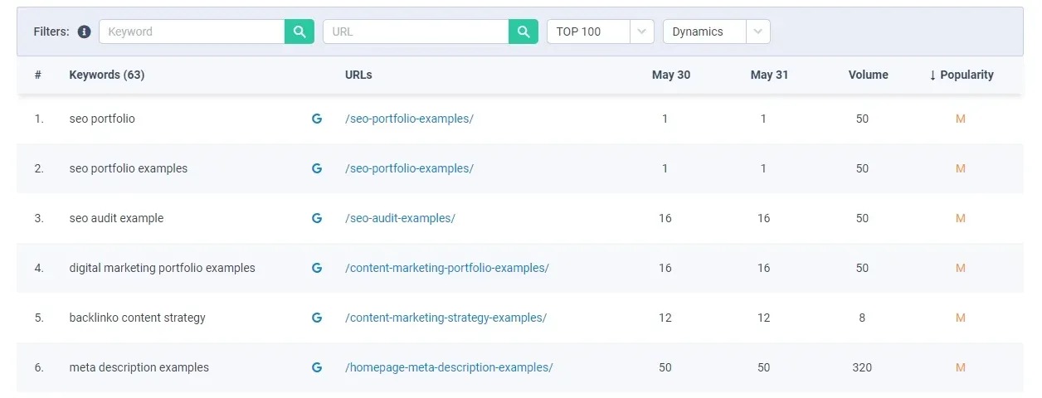Click the URL filter search button
This screenshot has height=398, width=1042.
tap(523, 32)
